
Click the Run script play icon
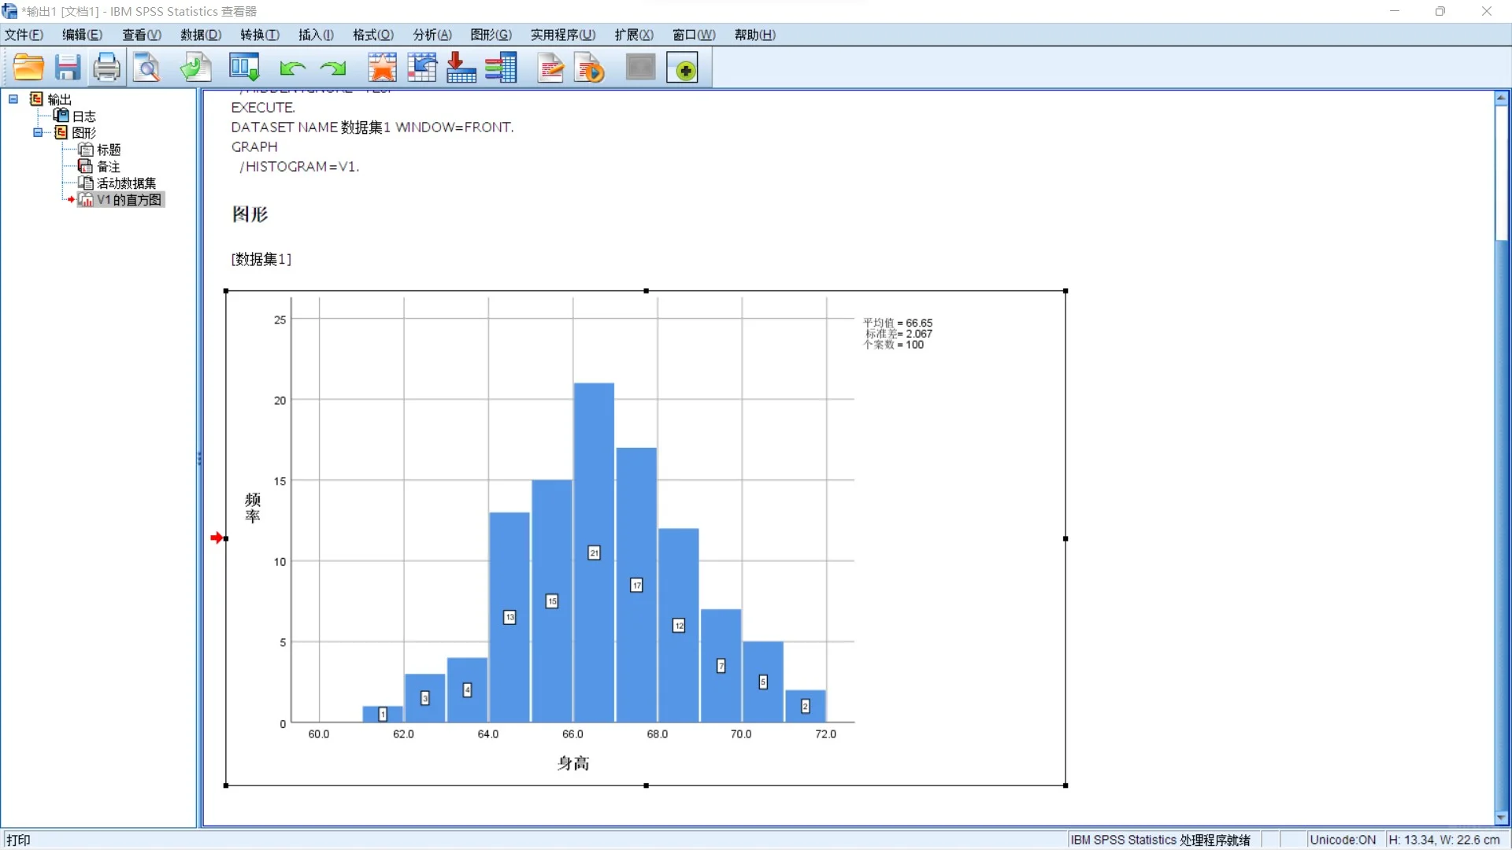pyautogui.click(x=590, y=68)
